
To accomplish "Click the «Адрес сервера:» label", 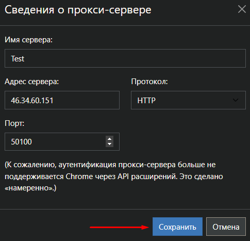I will tap(32, 82).
